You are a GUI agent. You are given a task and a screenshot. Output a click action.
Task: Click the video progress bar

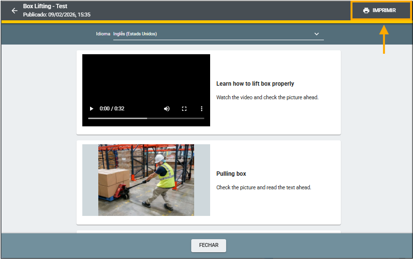click(x=146, y=118)
